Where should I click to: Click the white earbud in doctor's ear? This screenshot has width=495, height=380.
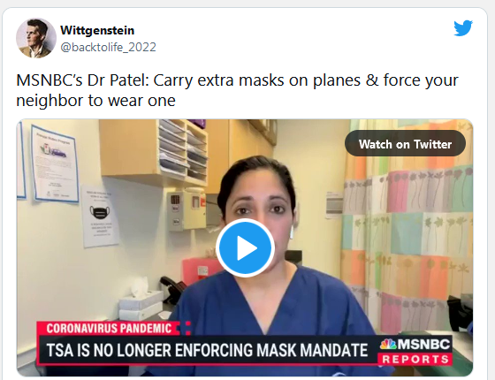coord(292,232)
